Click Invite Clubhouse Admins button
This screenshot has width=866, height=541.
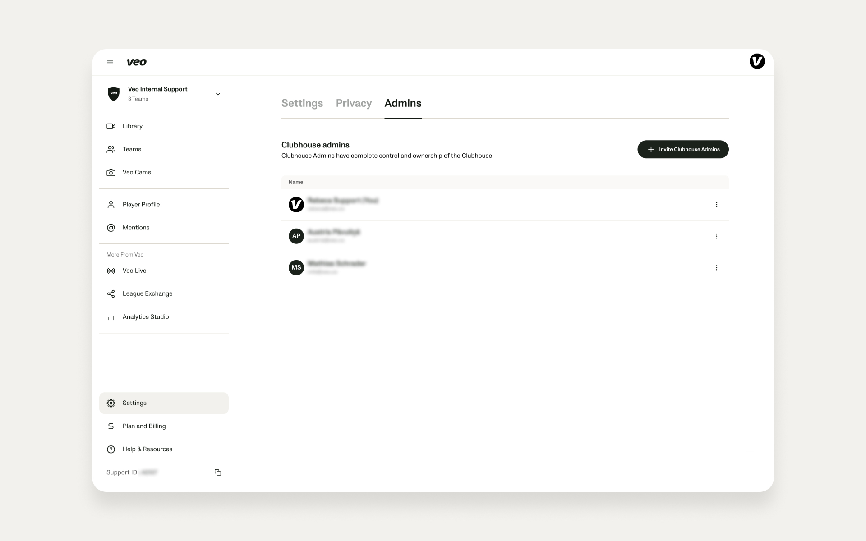coord(683,149)
